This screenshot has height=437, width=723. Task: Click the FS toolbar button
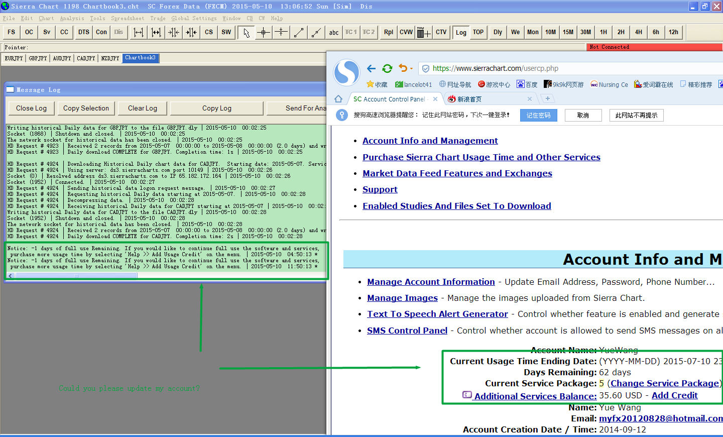pyautogui.click(x=12, y=32)
